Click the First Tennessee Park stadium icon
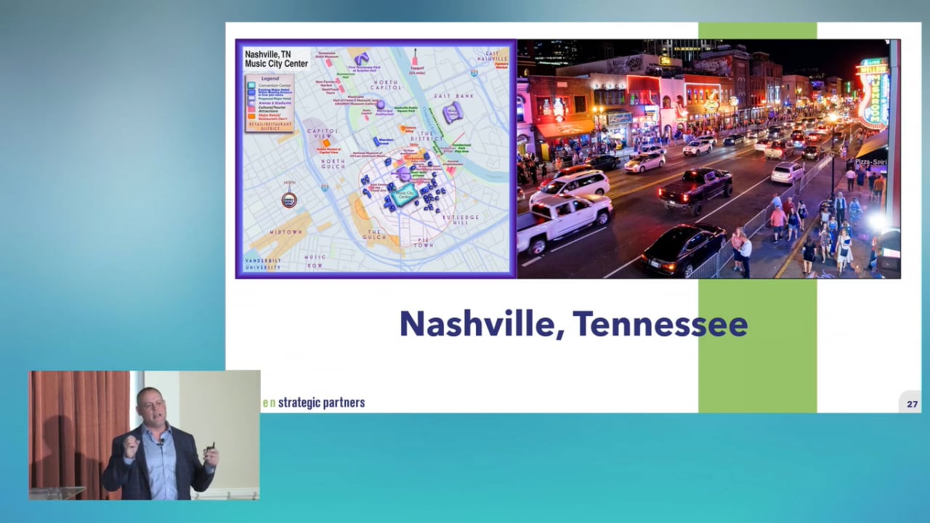The image size is (930, 523). 361,58
